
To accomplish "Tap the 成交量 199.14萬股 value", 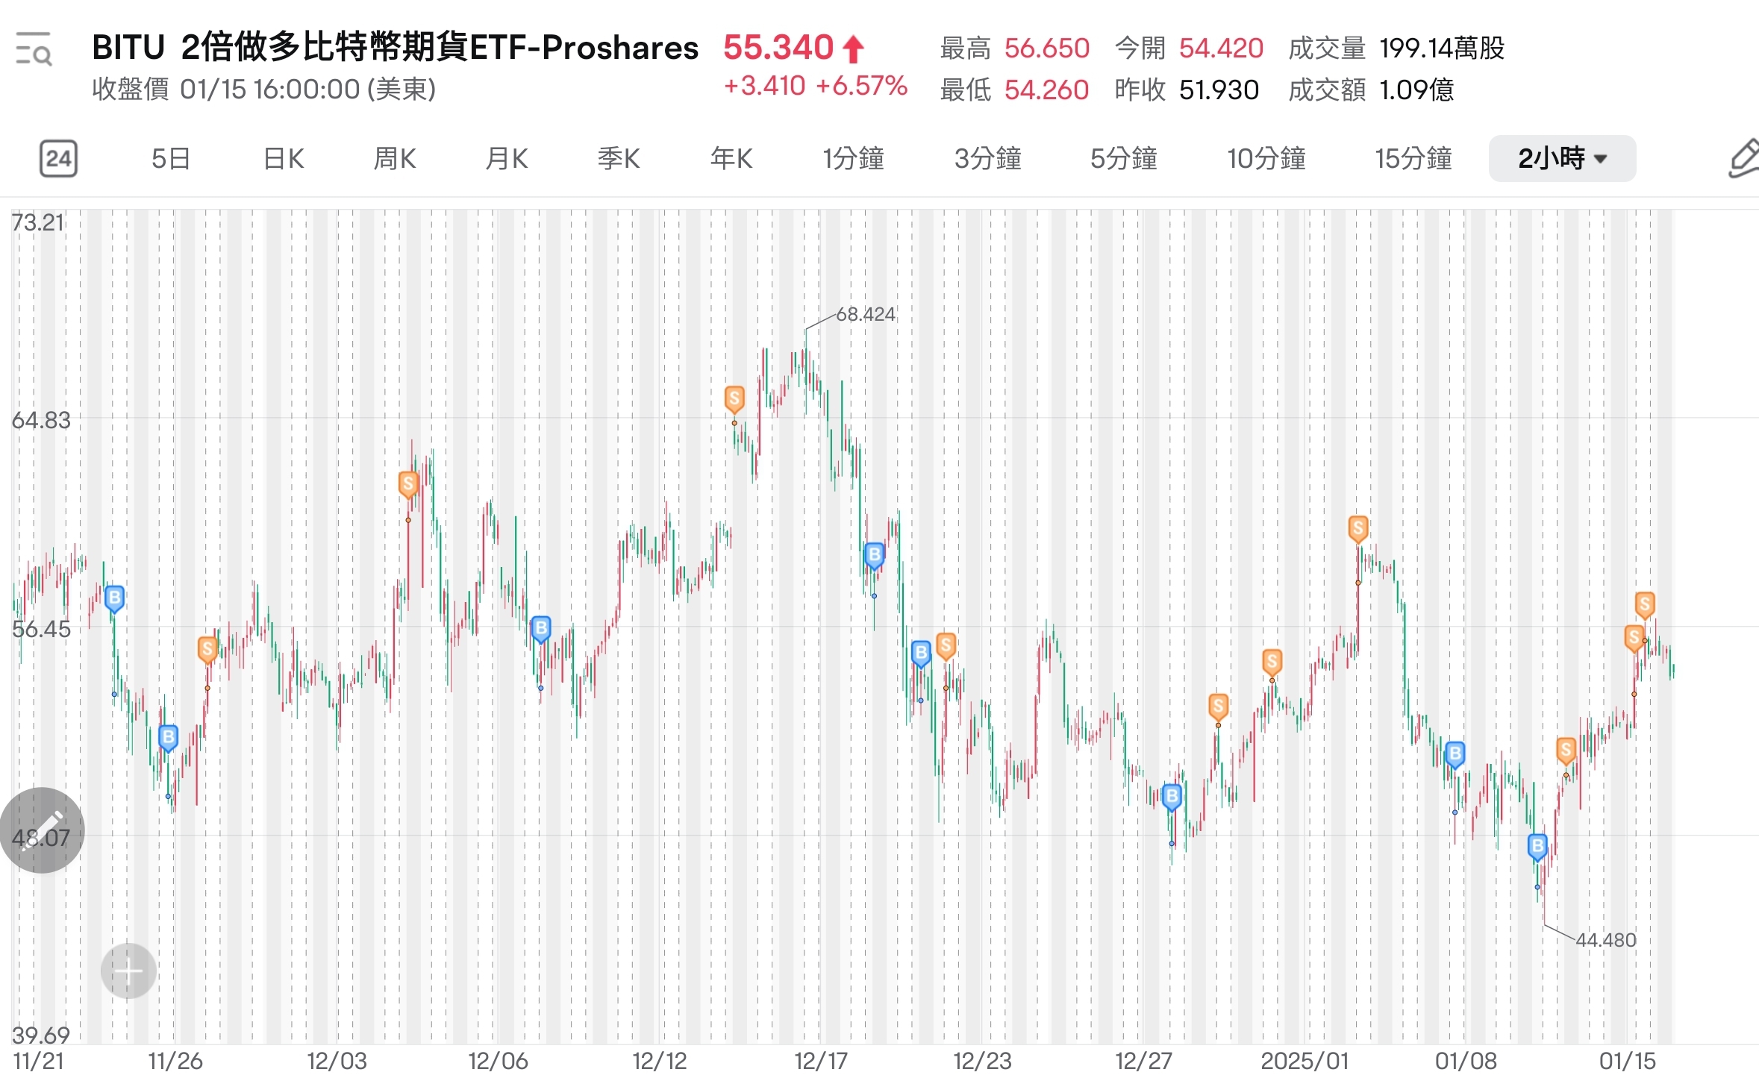I will [1442, 48].
